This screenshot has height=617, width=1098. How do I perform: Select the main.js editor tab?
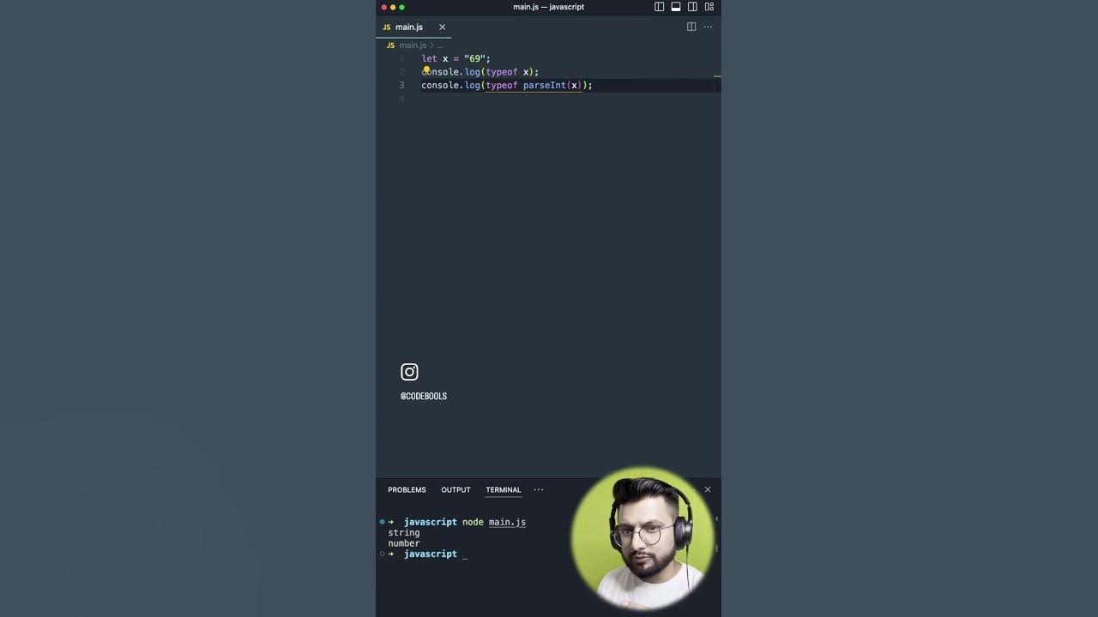413,27
